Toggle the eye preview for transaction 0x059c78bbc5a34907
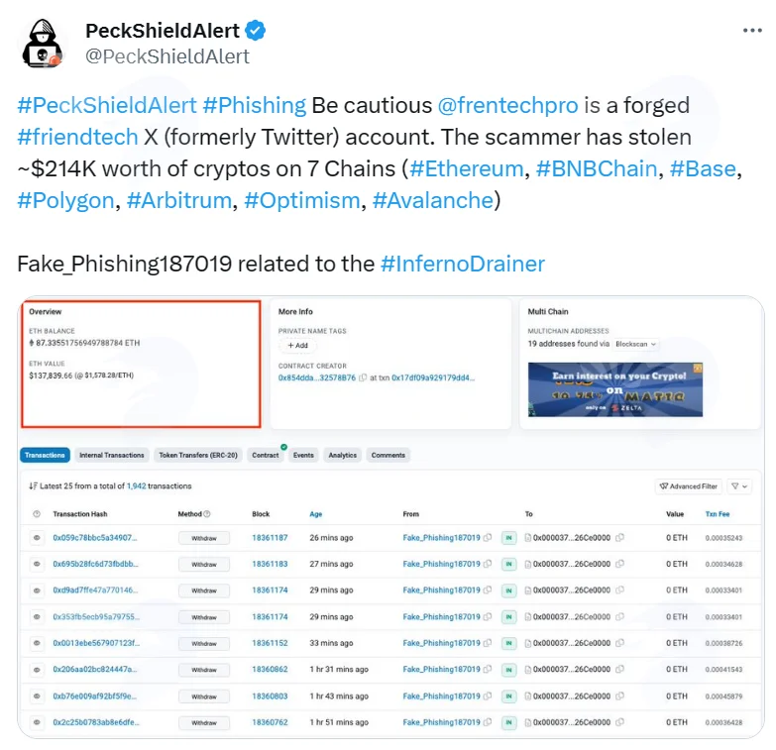Image resolution: width=776 pixels, height=750 pixels. click(37, 538)
